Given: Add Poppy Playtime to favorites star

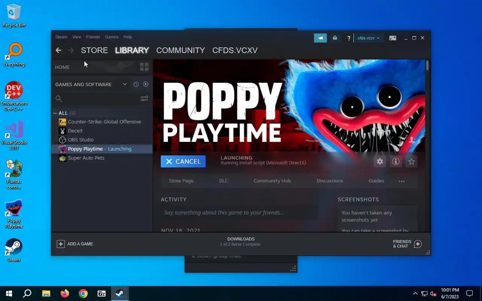Looking at the screenshot, I should 412,161.
